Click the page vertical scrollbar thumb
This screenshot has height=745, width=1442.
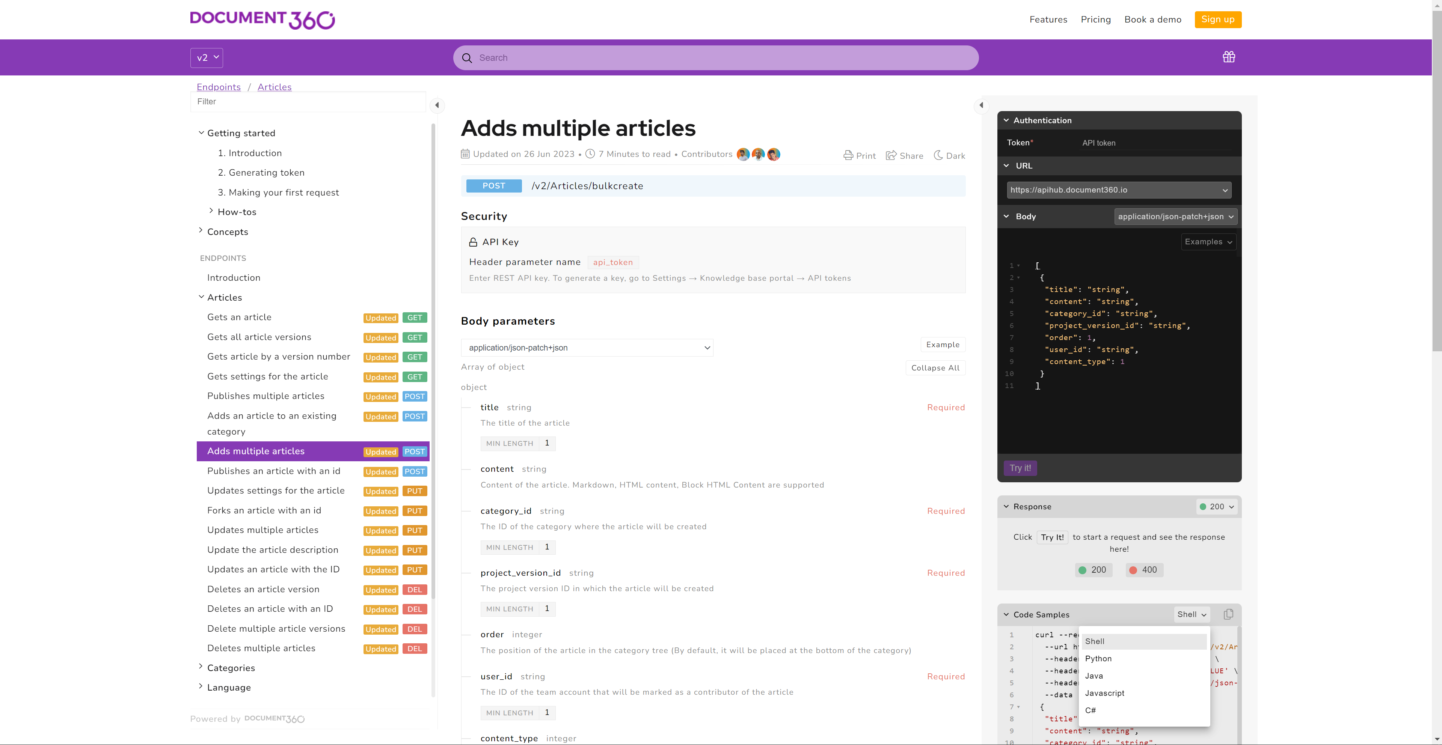[1437, 181]
